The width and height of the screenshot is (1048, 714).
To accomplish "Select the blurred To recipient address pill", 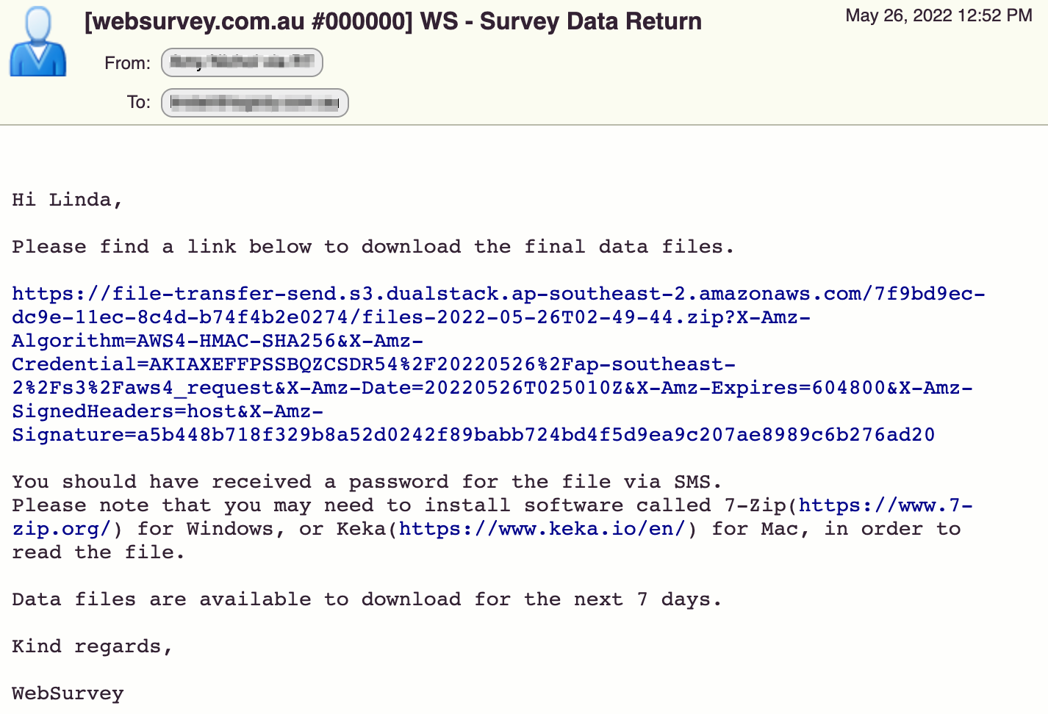I will (254, 102).
